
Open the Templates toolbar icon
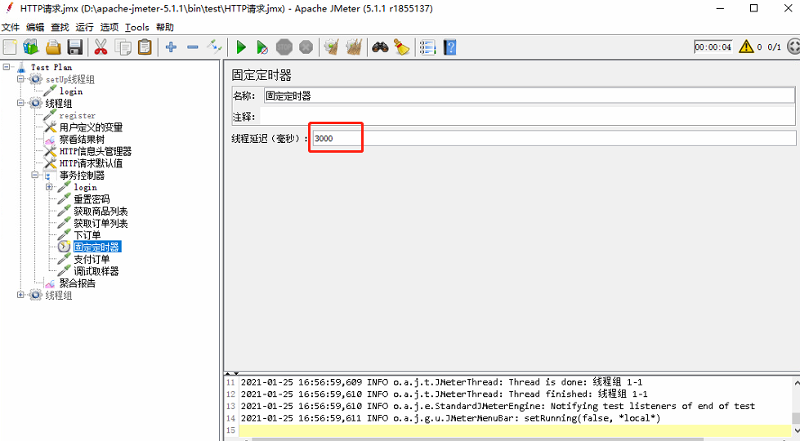(31, 47)
